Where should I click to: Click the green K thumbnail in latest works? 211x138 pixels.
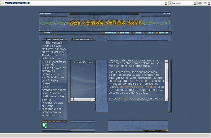45,126
